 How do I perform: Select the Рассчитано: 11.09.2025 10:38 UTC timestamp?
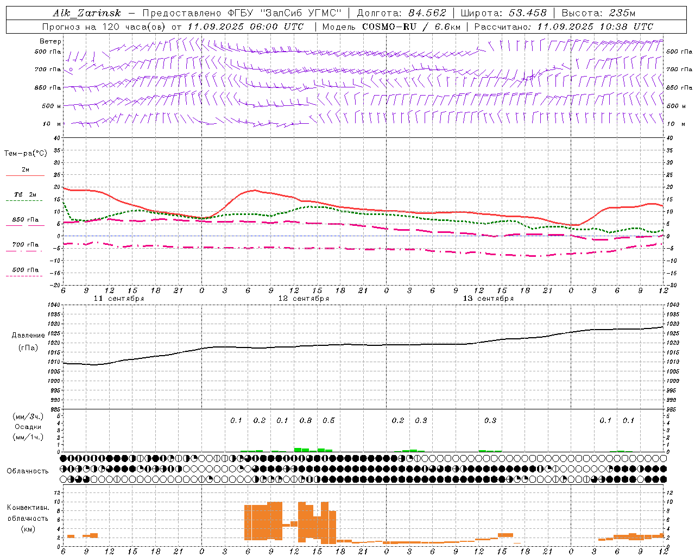pos(564,27)
